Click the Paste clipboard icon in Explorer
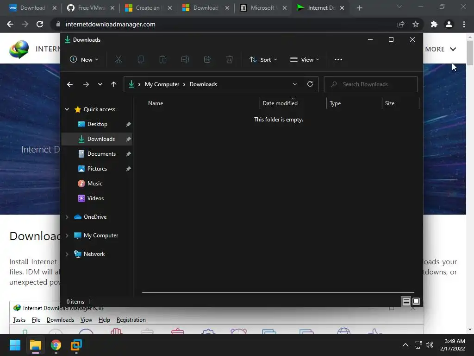Viewport: 474px width, 356px height. (x=163, y=60)
